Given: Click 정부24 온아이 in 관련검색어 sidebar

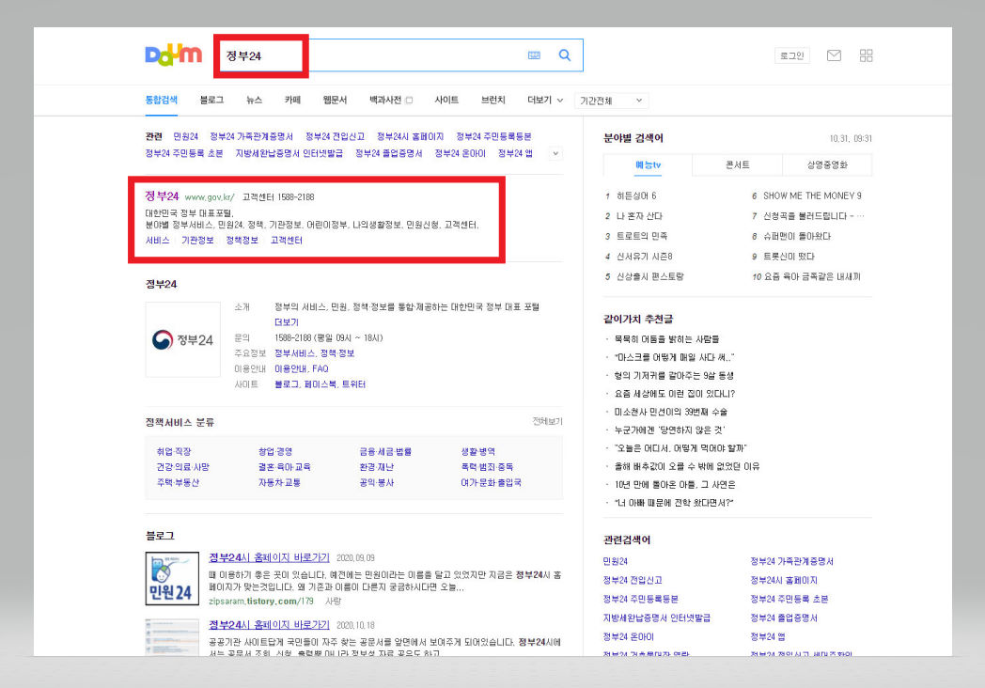Looking at the screenshot, I should pyautogui.click(x=628, y=637).
